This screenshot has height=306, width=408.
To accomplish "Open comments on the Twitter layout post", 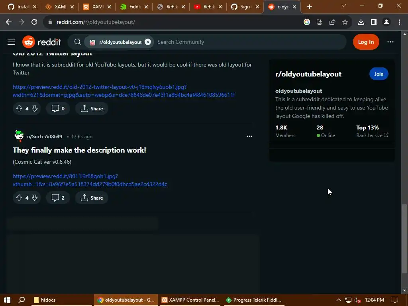I will click(58, 108).
